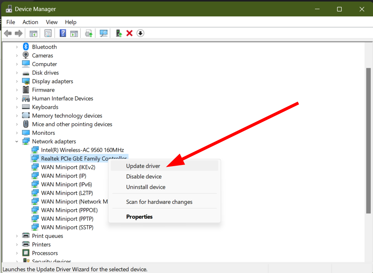Click the Print queues icon
Screen dimensions: 373x273
(x=26, y=236)
